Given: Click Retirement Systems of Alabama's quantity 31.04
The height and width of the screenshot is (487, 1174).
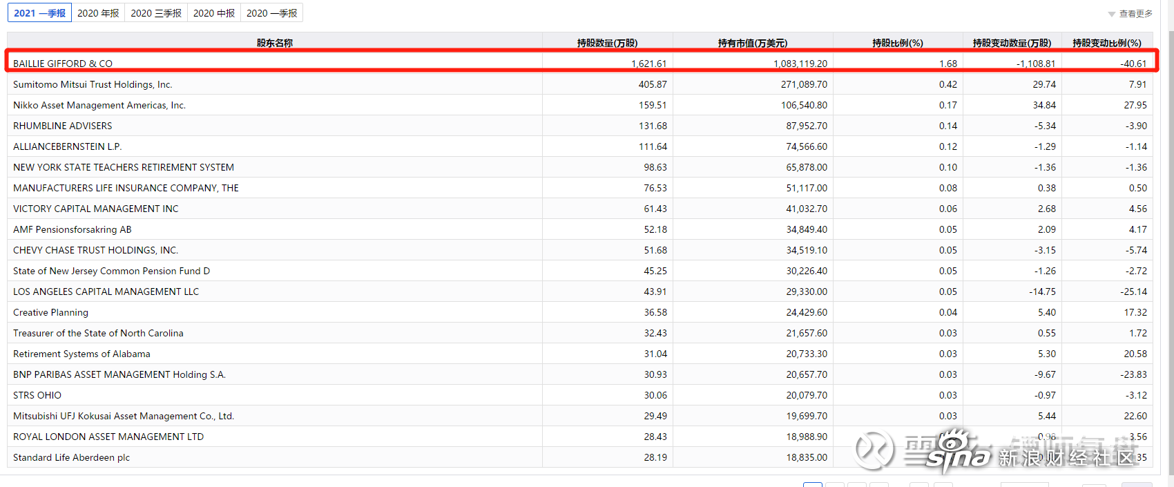Looking at the screenshot, I should click(655, 354).
